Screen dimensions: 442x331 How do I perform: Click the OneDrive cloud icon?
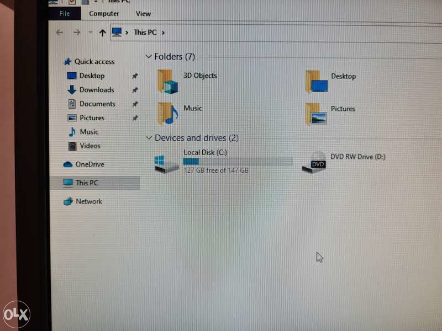point(67,164)
